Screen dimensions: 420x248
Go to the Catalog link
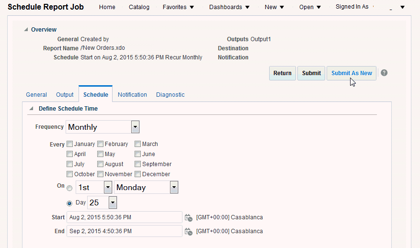point(139,7)
